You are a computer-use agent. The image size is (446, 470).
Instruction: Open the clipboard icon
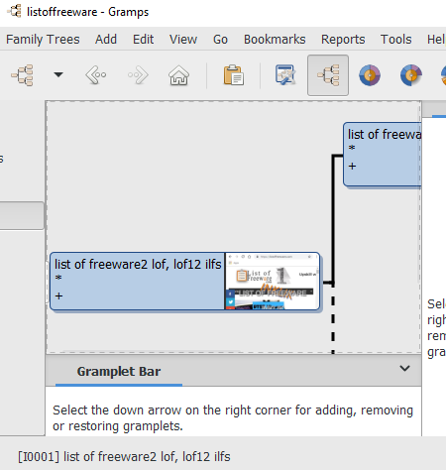click(234, 75)
